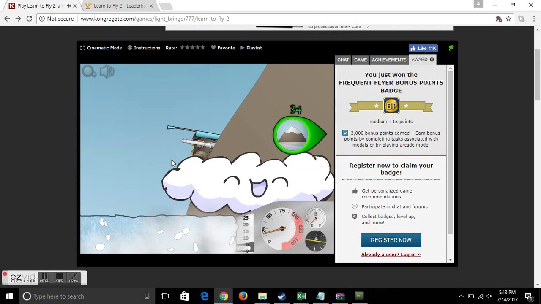Pause the Ezvid recording
The height and width of the screenshot is (304, 541).
click(44, 278)
